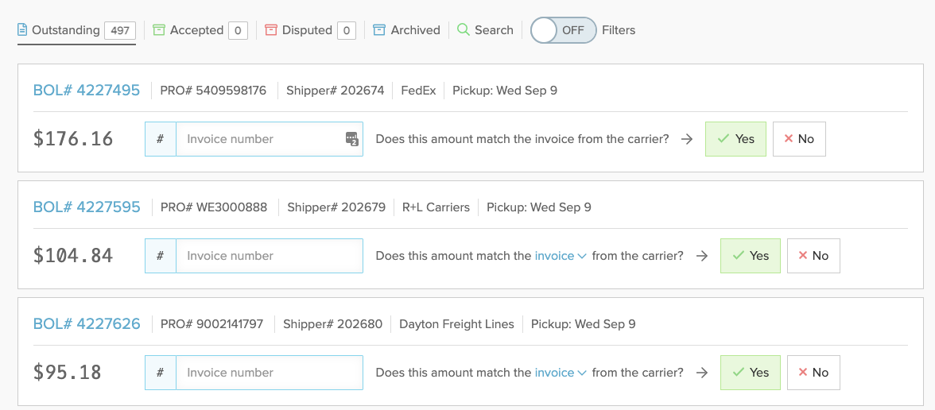935x410 pixels.
Task: Confirm Yes for the $176.16 FedEx amount
Action: (x=735, y=139)
